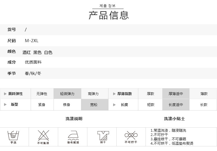Click the arrow beside 面料弹性

pyautogui.click(x=5, y=94)
